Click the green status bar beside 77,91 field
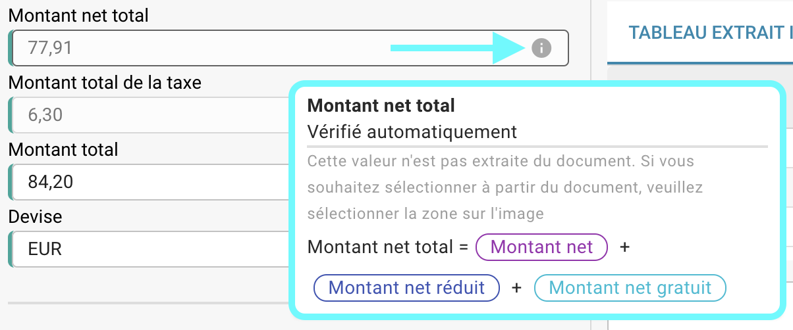Screen dimensions: 793x330 point(10,48)
